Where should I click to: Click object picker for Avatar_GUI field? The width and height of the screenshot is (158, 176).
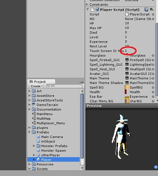point(153,74)
